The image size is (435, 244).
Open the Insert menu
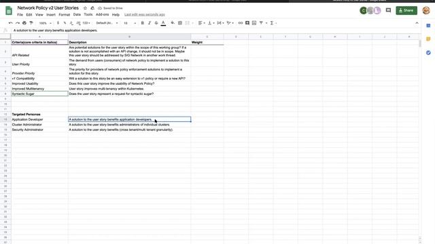51,15
